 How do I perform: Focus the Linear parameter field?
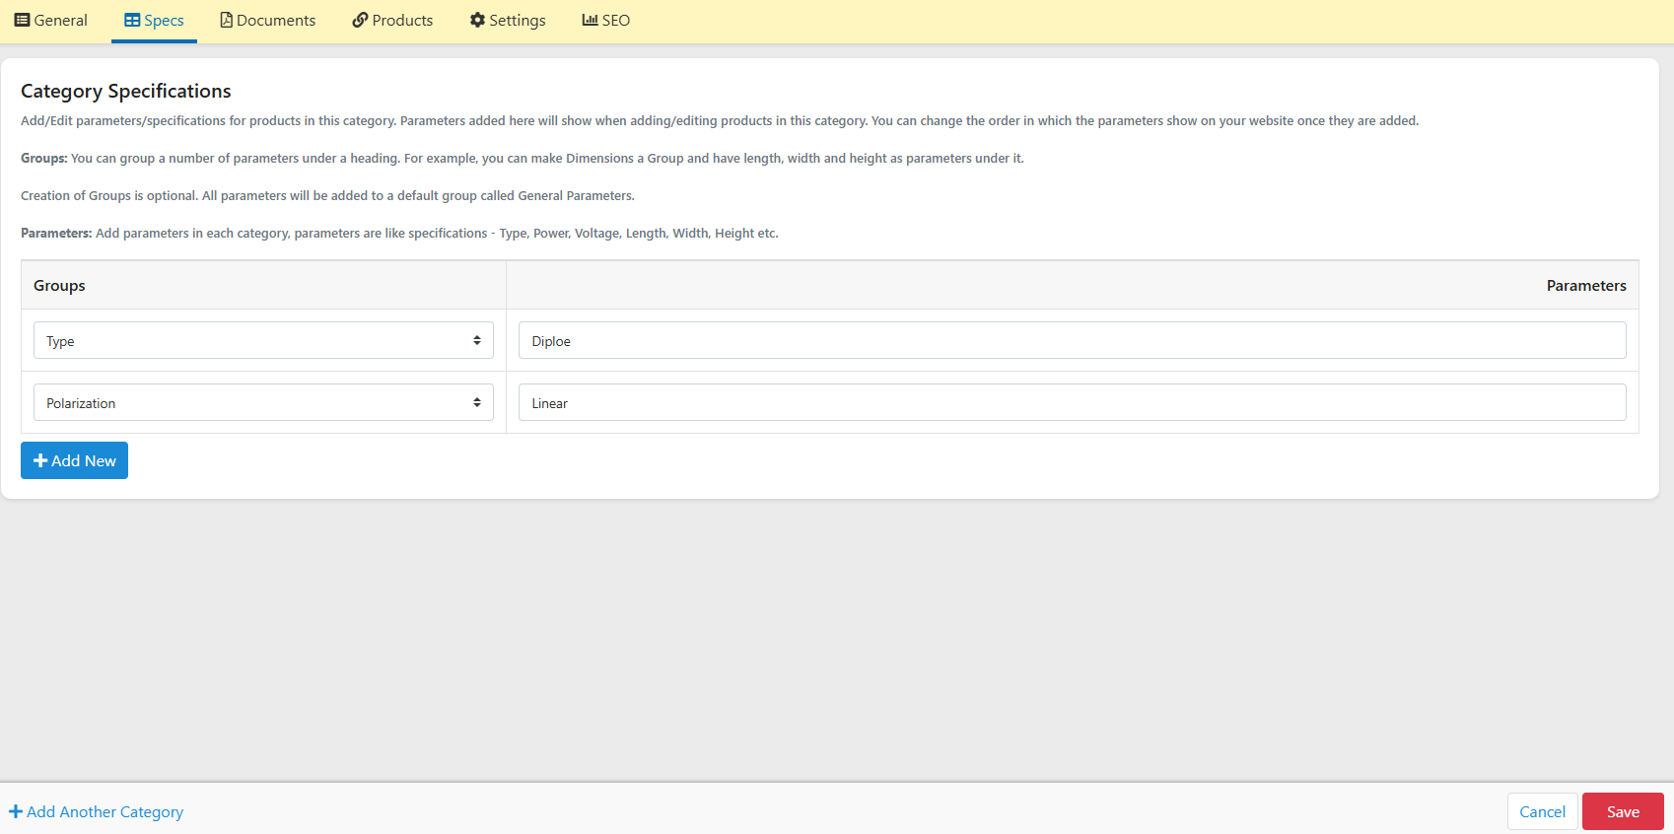coord(1072,402)
